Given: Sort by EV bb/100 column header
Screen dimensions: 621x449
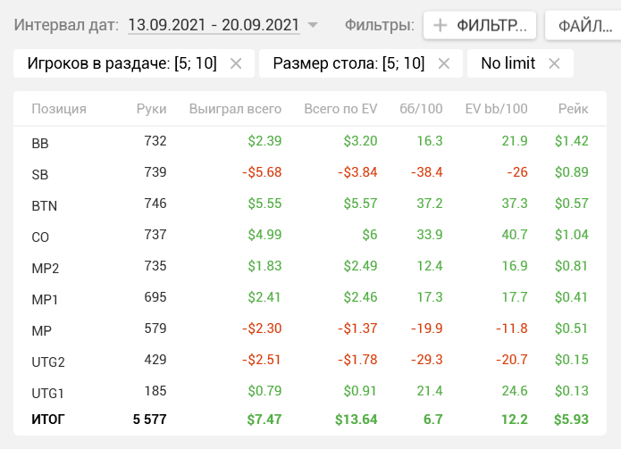Looking at the screenshot, I should [x=496, y=109].
